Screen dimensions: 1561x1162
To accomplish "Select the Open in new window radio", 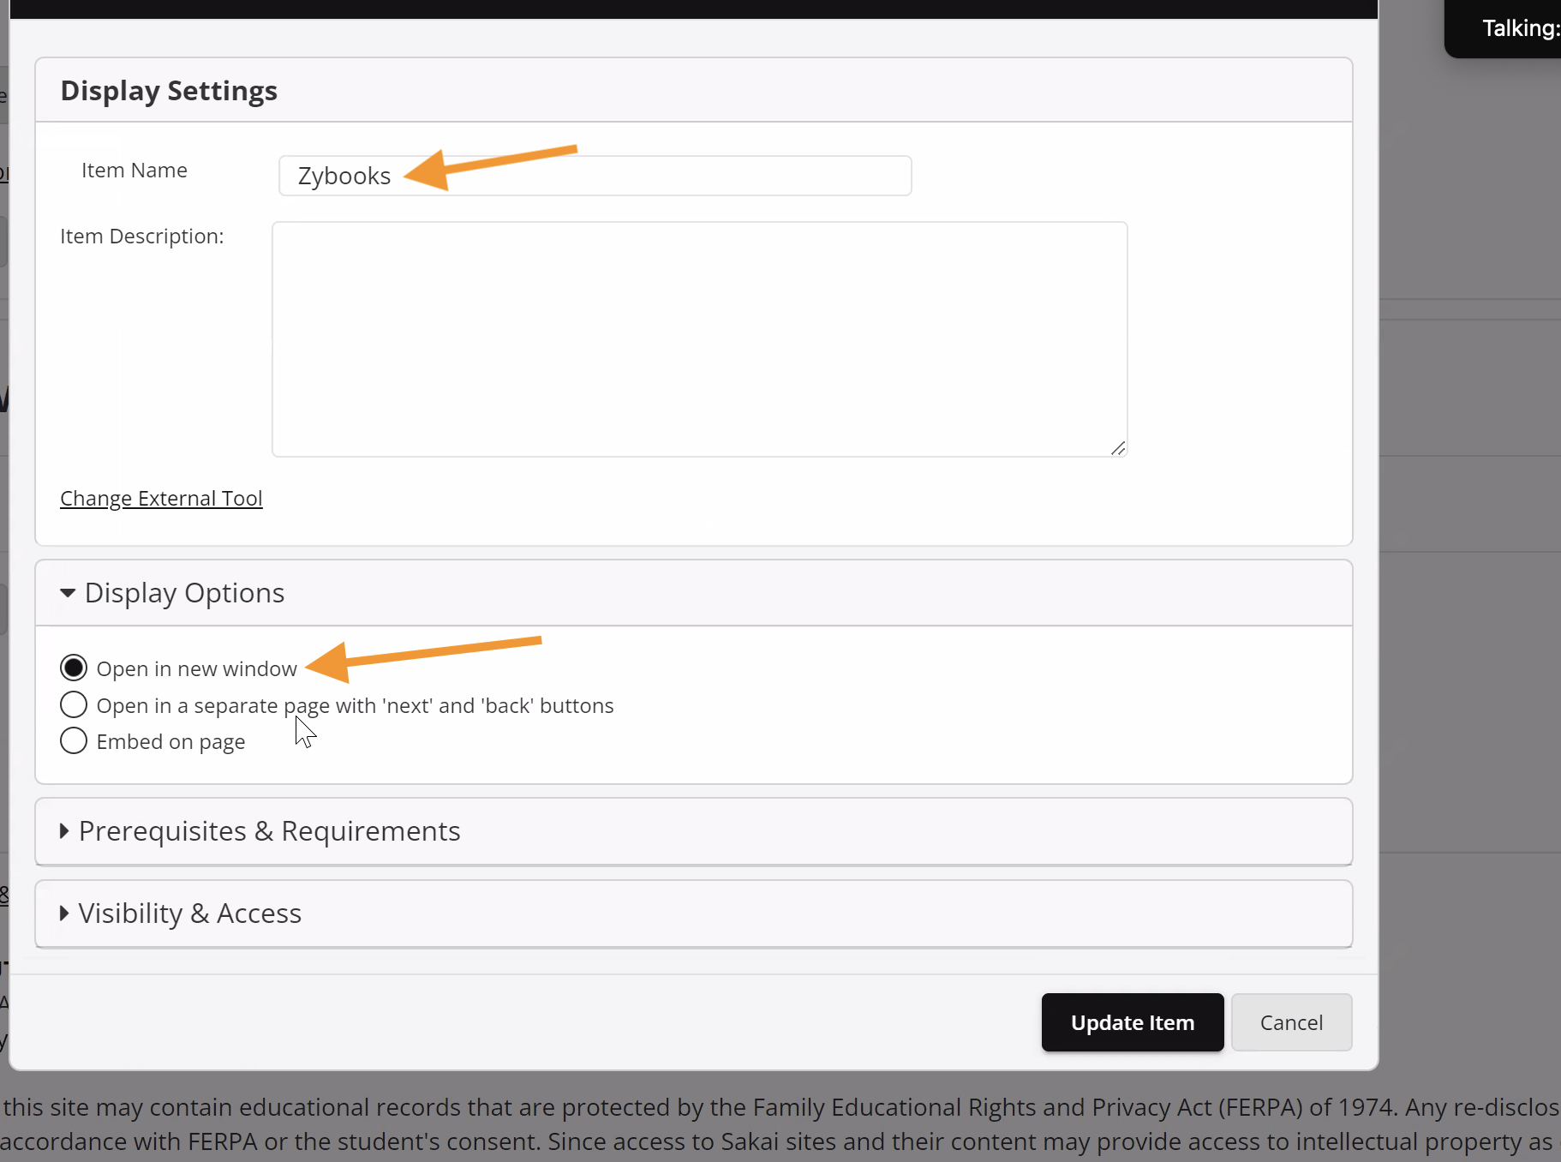I will 74,668.
